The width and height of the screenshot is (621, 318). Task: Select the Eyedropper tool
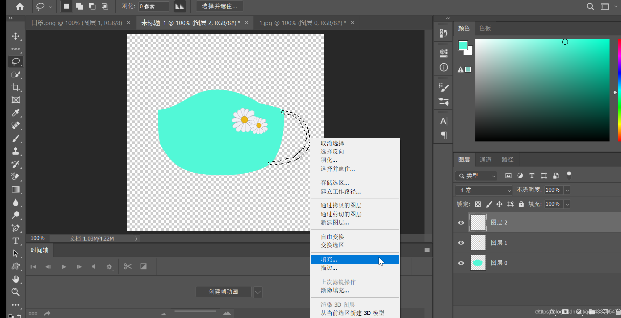(15, 113)
